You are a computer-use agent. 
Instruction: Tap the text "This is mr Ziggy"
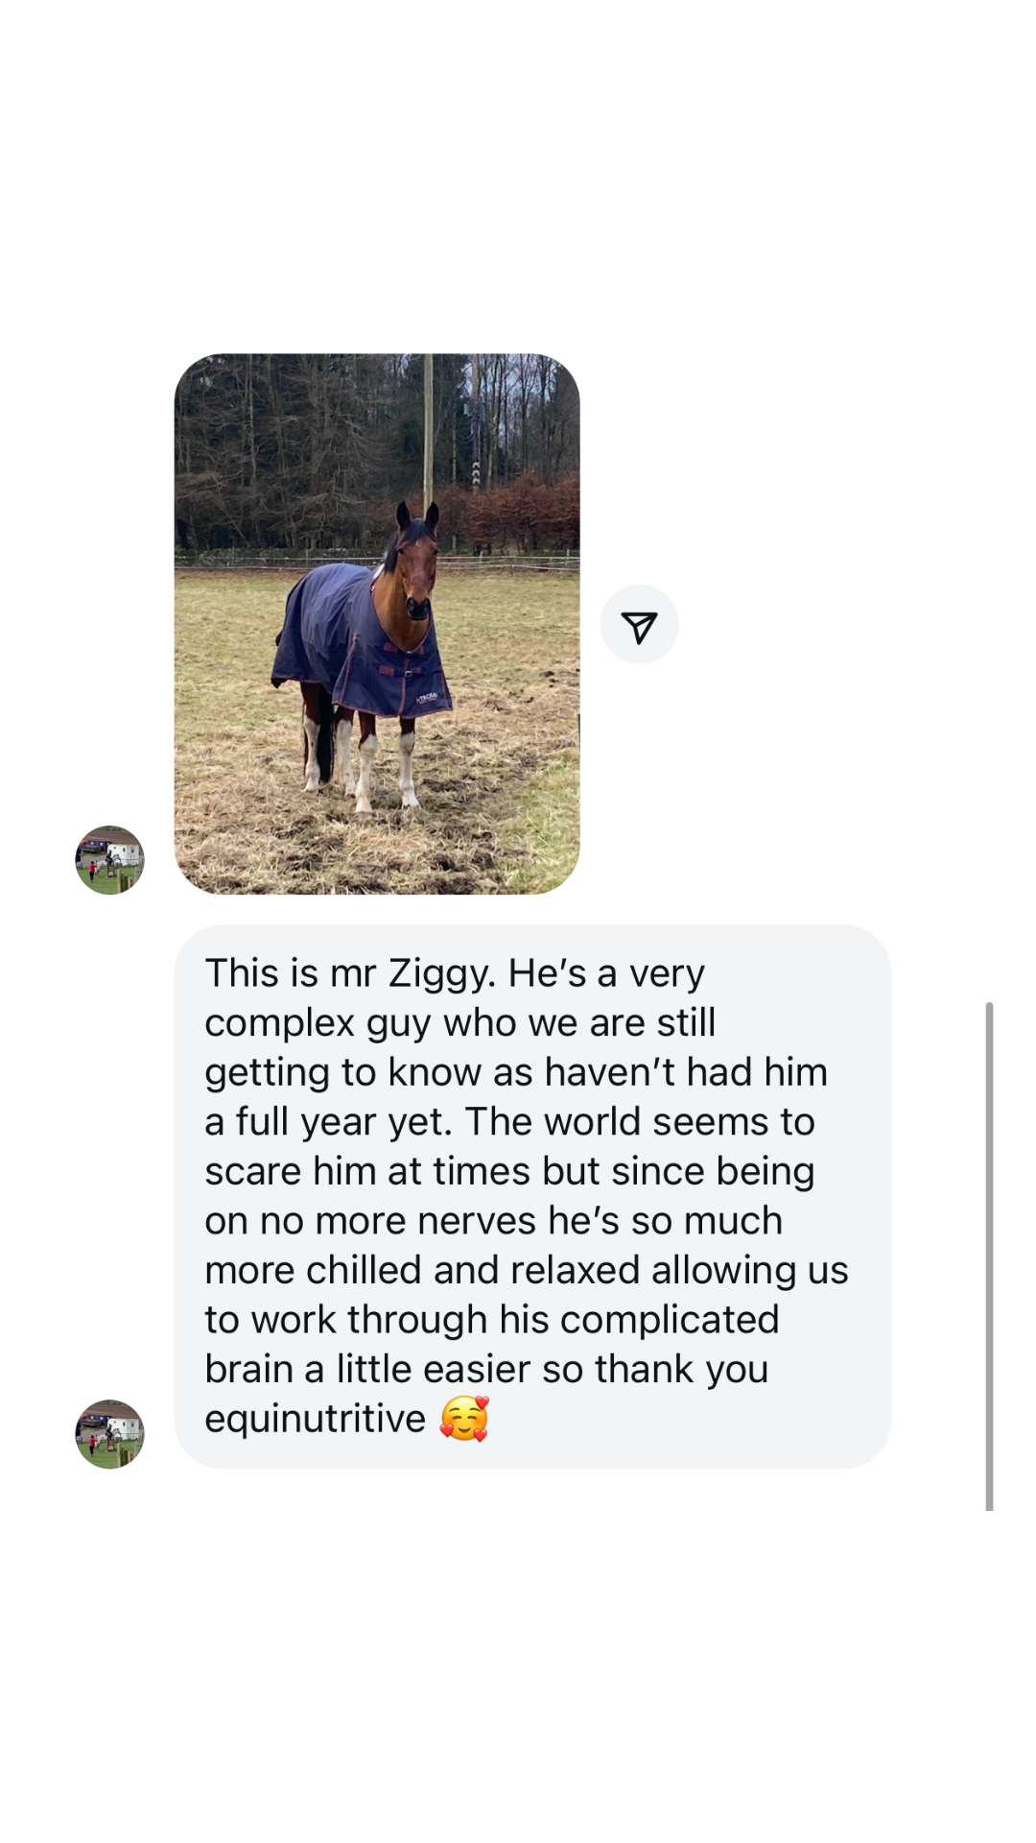[350, 973]
